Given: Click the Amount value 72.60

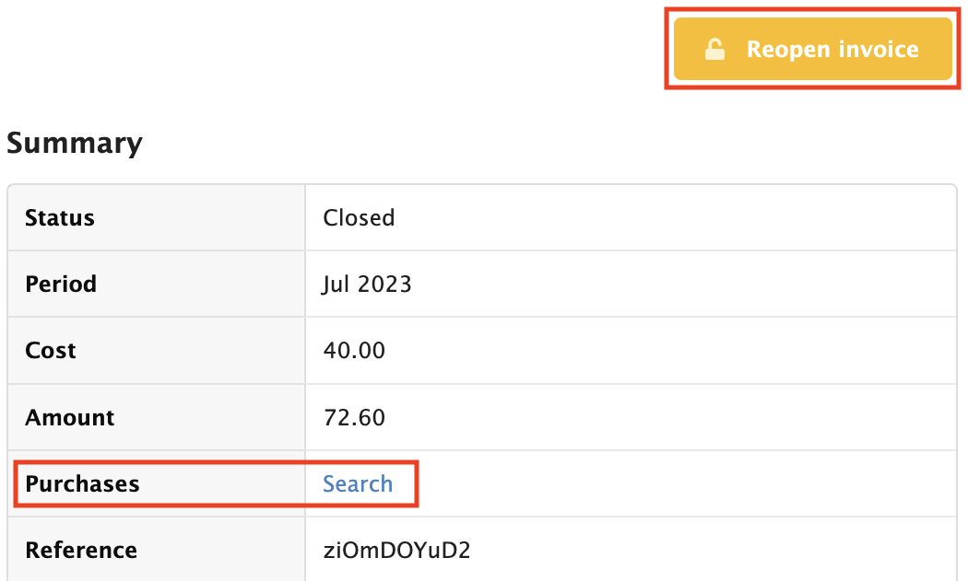Looking at the screenshot, I should pyautogui.click(x=354, y=417).
